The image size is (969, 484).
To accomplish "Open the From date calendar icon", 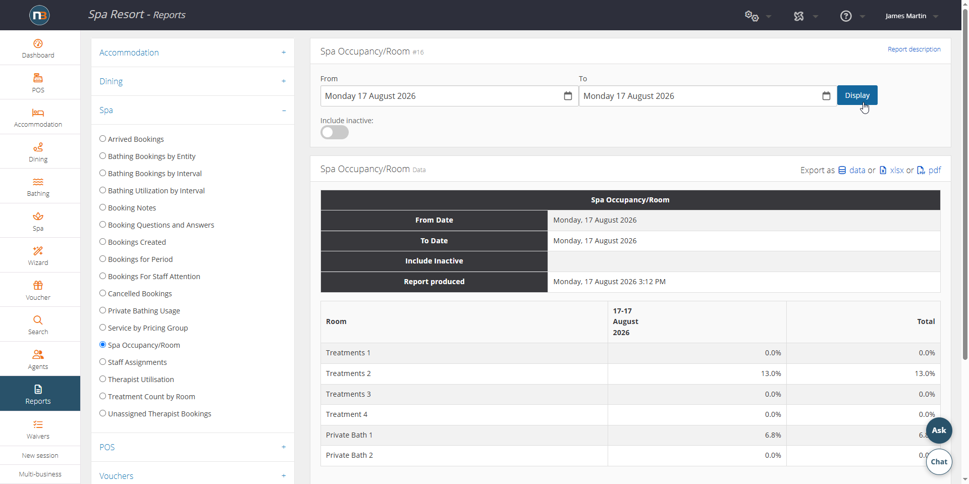I will 568,96.
